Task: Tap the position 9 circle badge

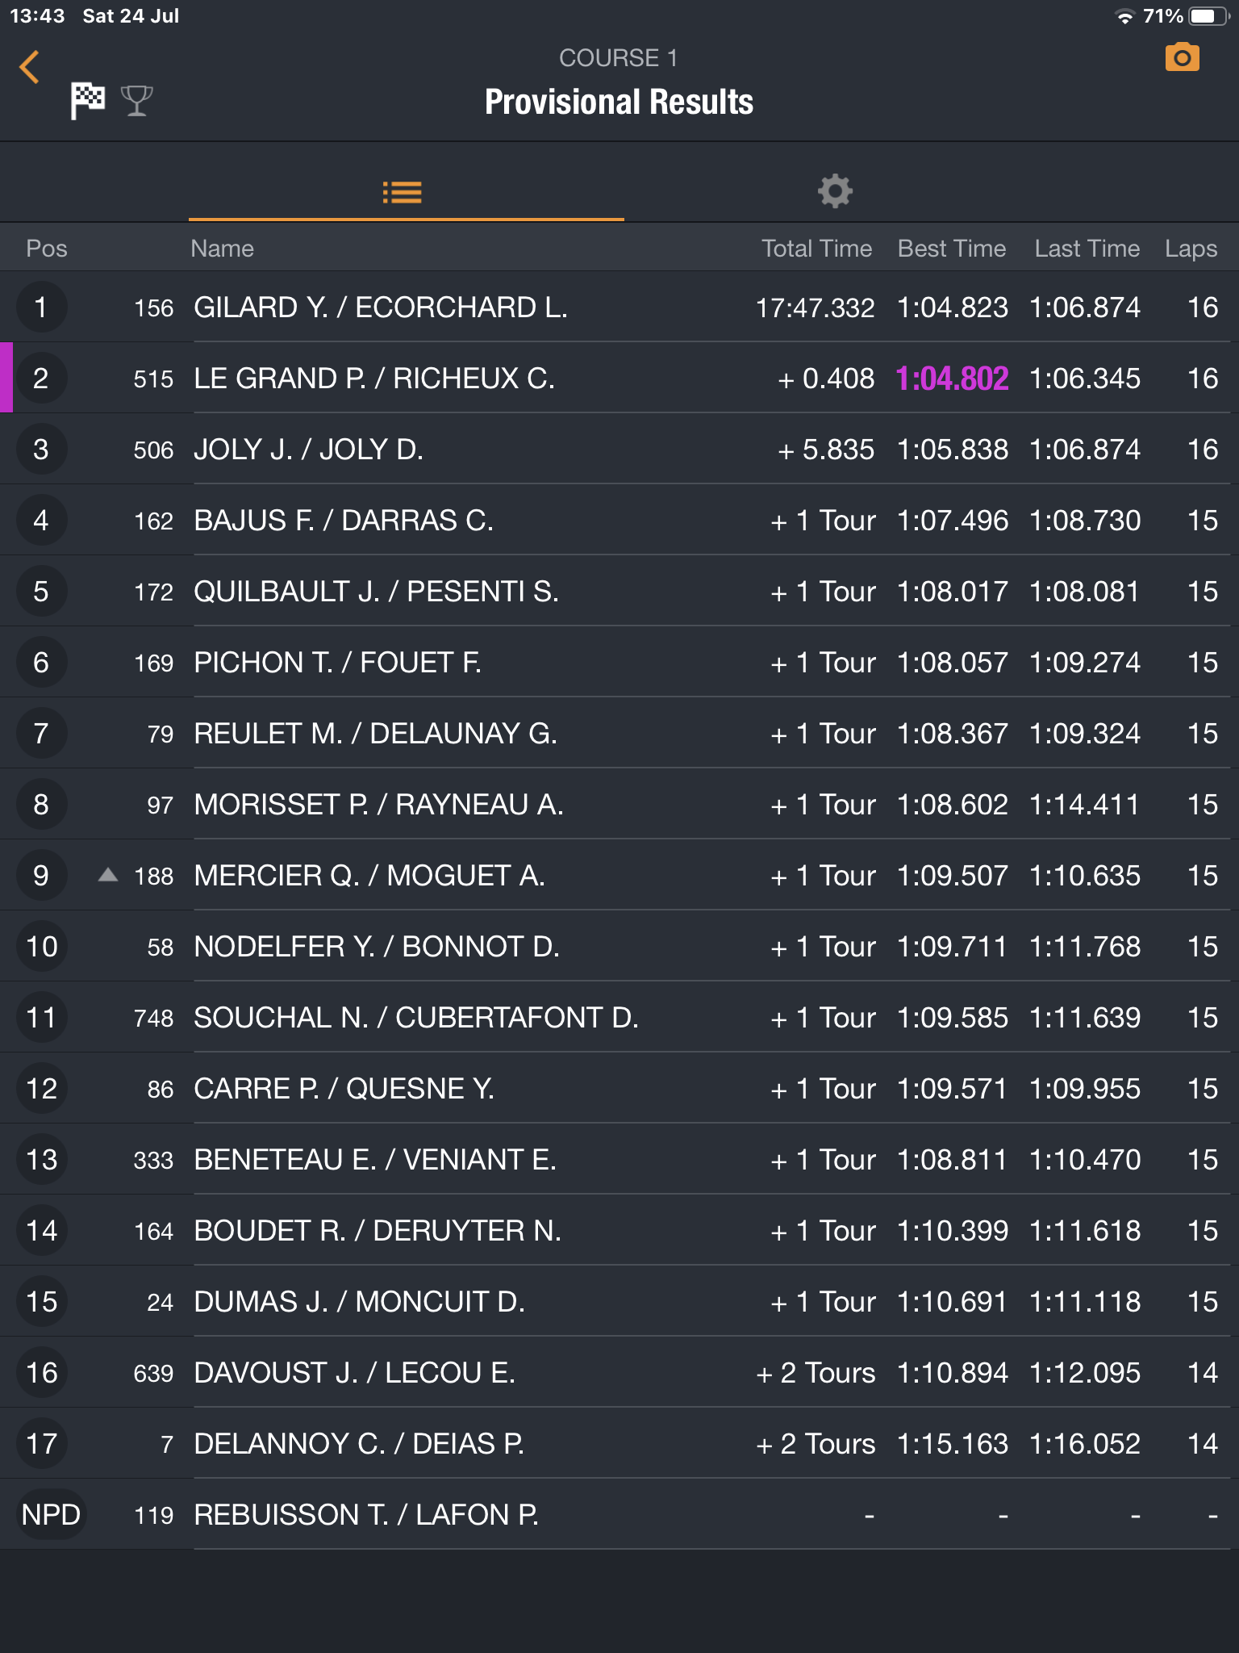Action: [40, 876]
